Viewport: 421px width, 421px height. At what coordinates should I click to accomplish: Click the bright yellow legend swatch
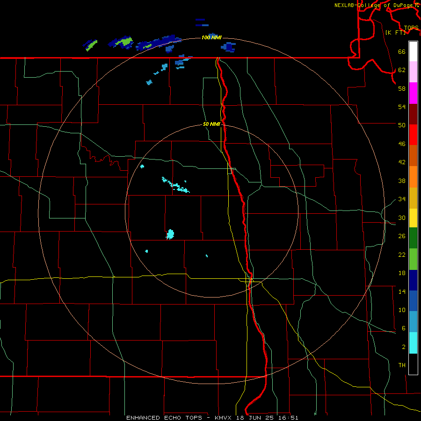tap(413, 218)
